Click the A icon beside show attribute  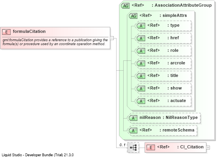(141, 89)
